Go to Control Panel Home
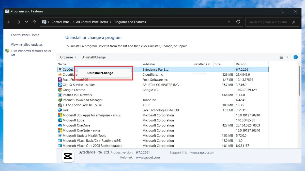Viewport: 305px width, 171px height. pyautogui.click(x=25, y=35)
